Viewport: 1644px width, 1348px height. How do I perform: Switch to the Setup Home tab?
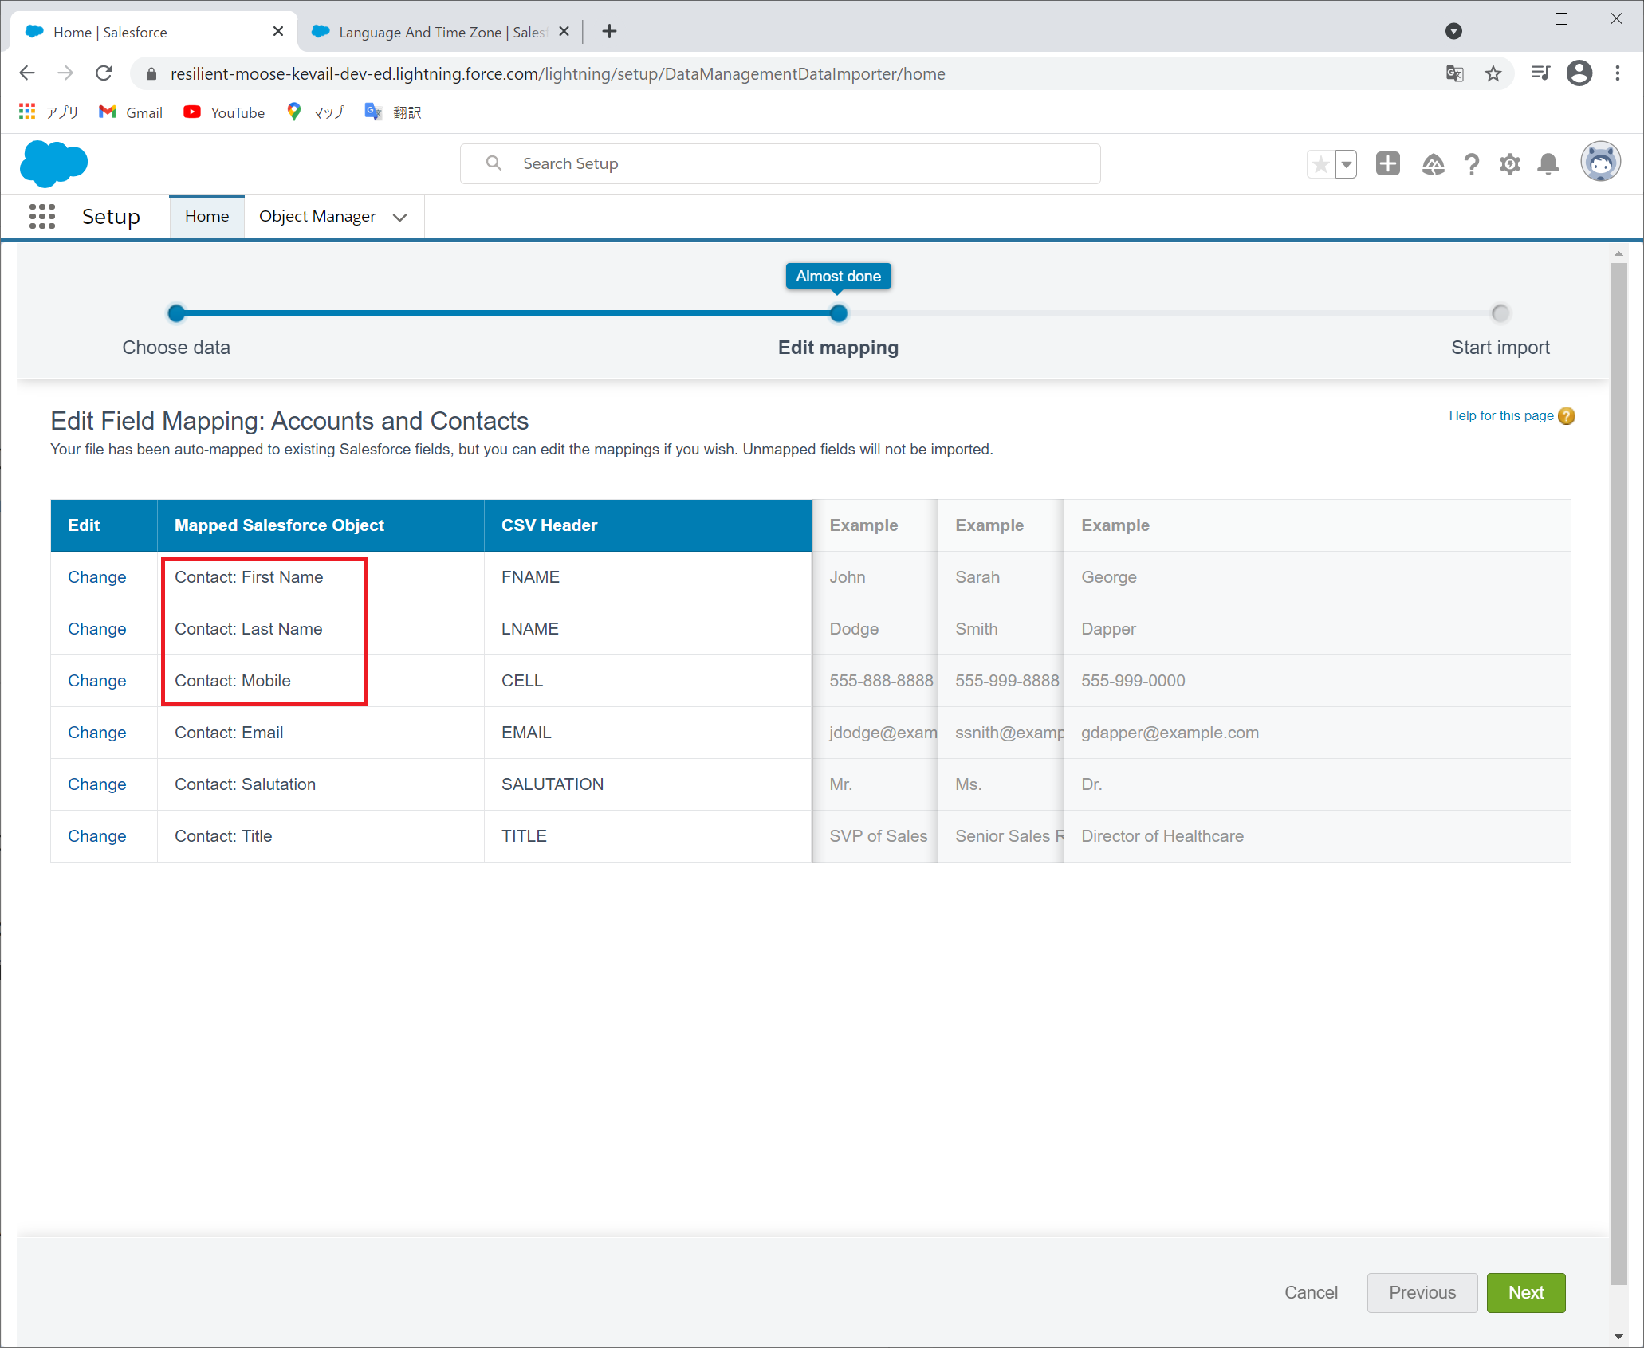(206, 216)
